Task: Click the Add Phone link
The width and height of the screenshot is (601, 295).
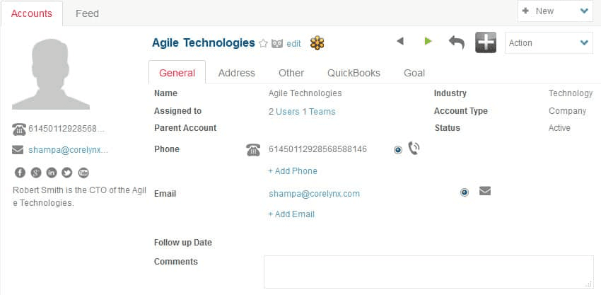Action: click(x=293, y=171)
